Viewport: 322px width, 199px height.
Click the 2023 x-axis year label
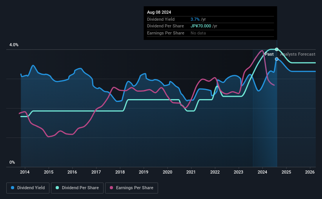click(238, 172)
